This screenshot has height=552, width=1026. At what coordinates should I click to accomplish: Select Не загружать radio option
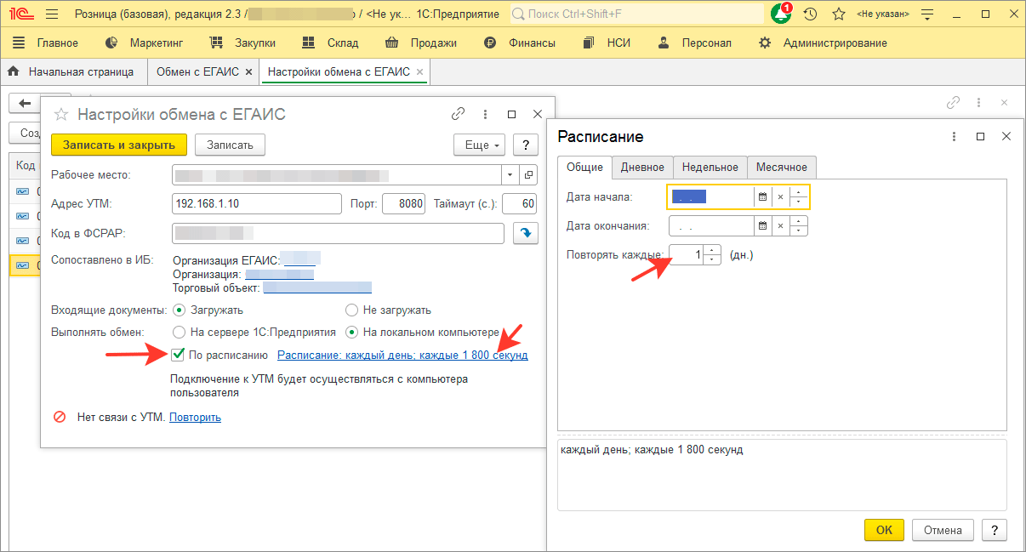click(x=351, y=310)
